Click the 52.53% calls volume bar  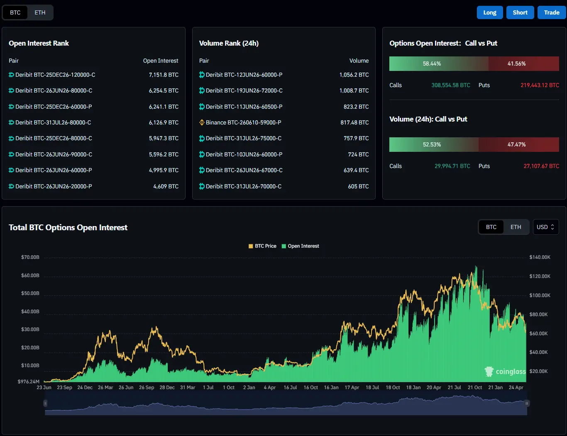coord(434,145)
